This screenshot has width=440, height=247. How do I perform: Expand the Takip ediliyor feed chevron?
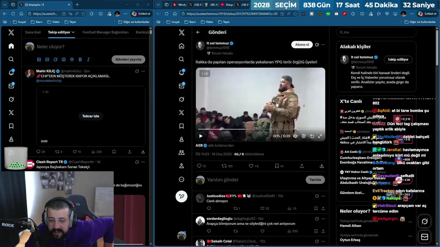pos(73,32)
